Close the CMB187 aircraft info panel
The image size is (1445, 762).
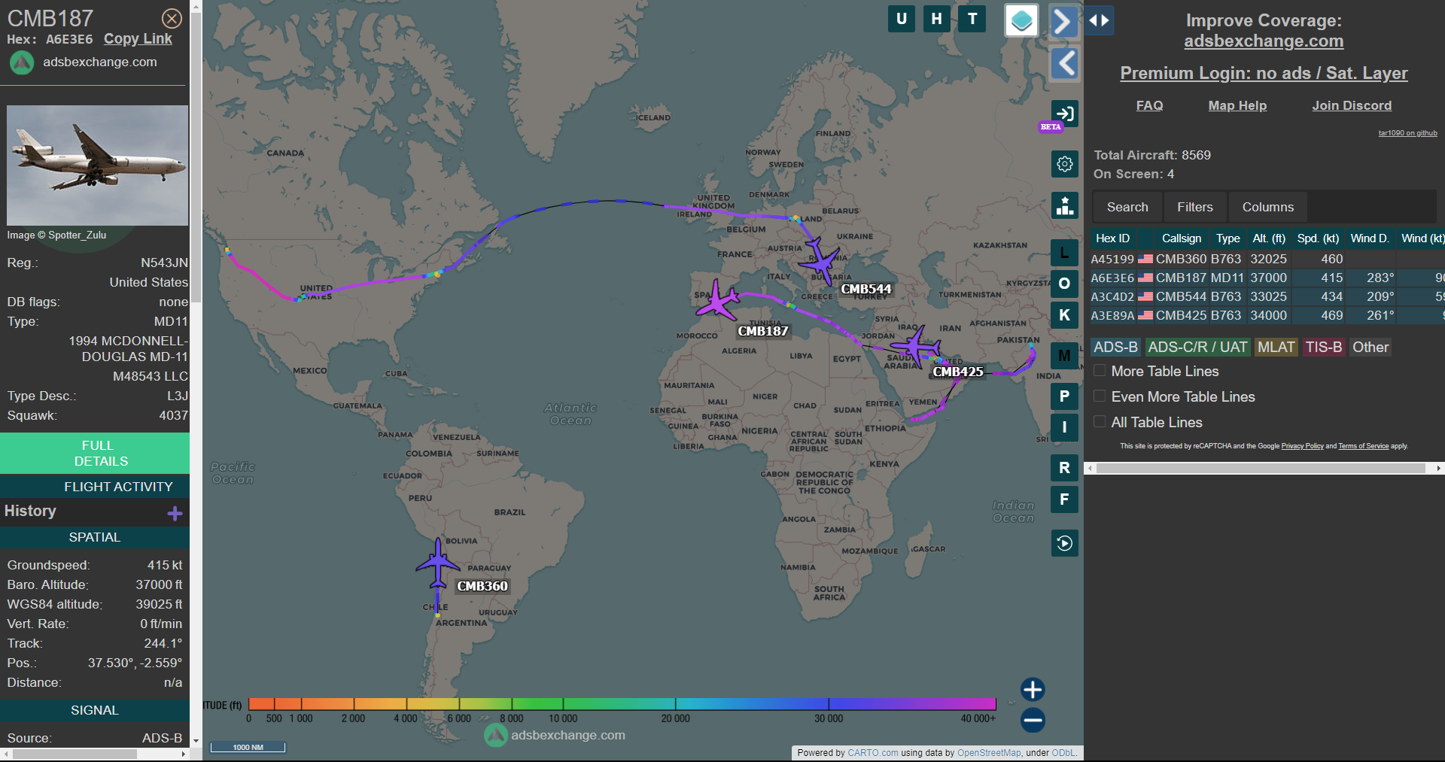click(x=172, y=18)
